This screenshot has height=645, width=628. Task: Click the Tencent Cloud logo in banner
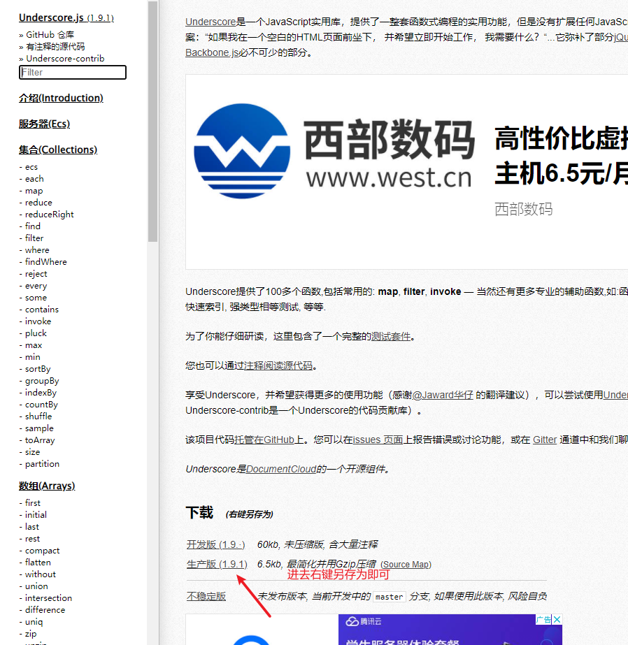tap(364, 621)
